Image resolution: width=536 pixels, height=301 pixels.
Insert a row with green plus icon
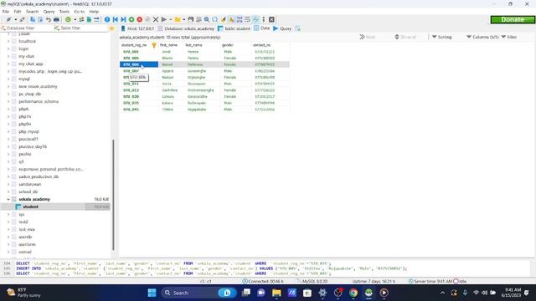(x=131, y=19)
